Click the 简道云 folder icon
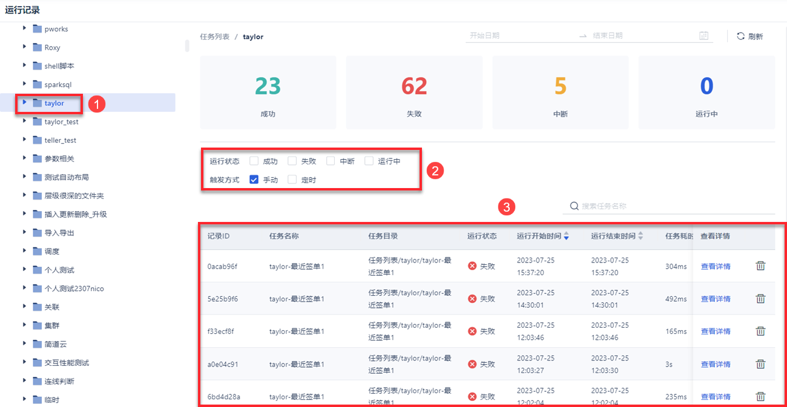The width and height of the screenshot is (787, 407). click(x=37, y=344)
